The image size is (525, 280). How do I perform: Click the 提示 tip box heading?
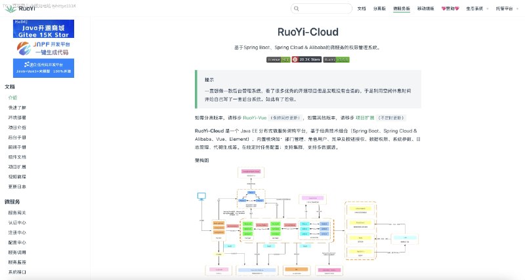(209, 80)
